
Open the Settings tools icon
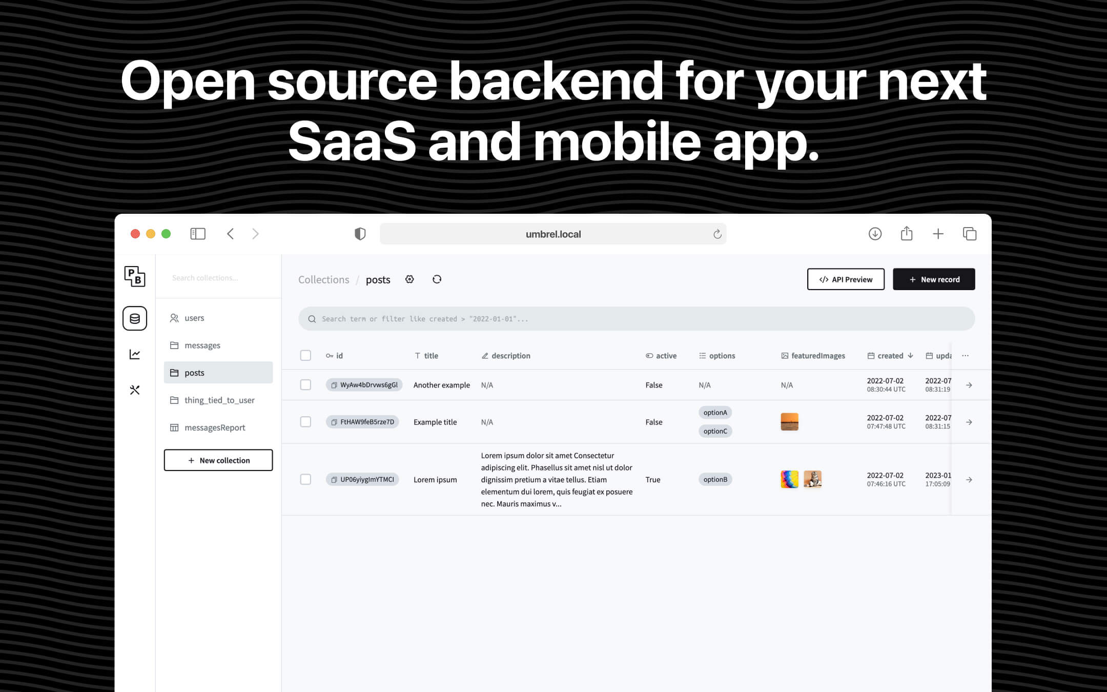pos(135,390)
